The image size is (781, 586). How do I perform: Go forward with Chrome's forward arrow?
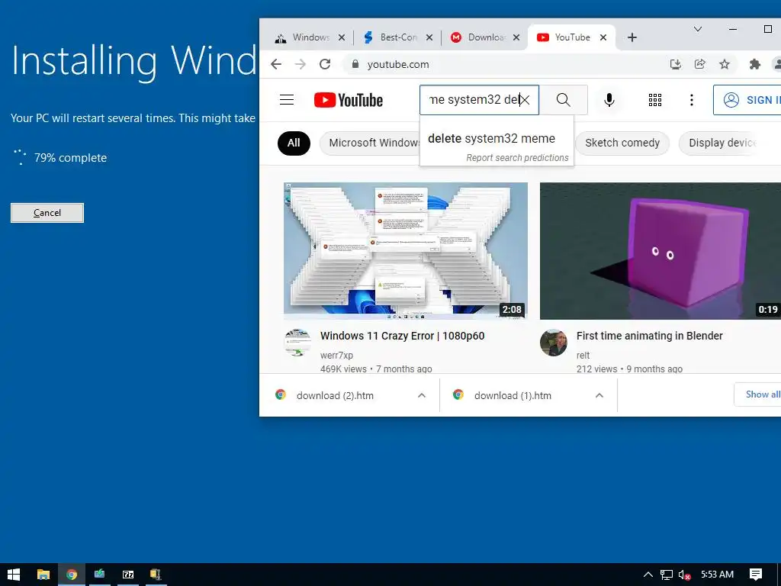tap(301, 64)
